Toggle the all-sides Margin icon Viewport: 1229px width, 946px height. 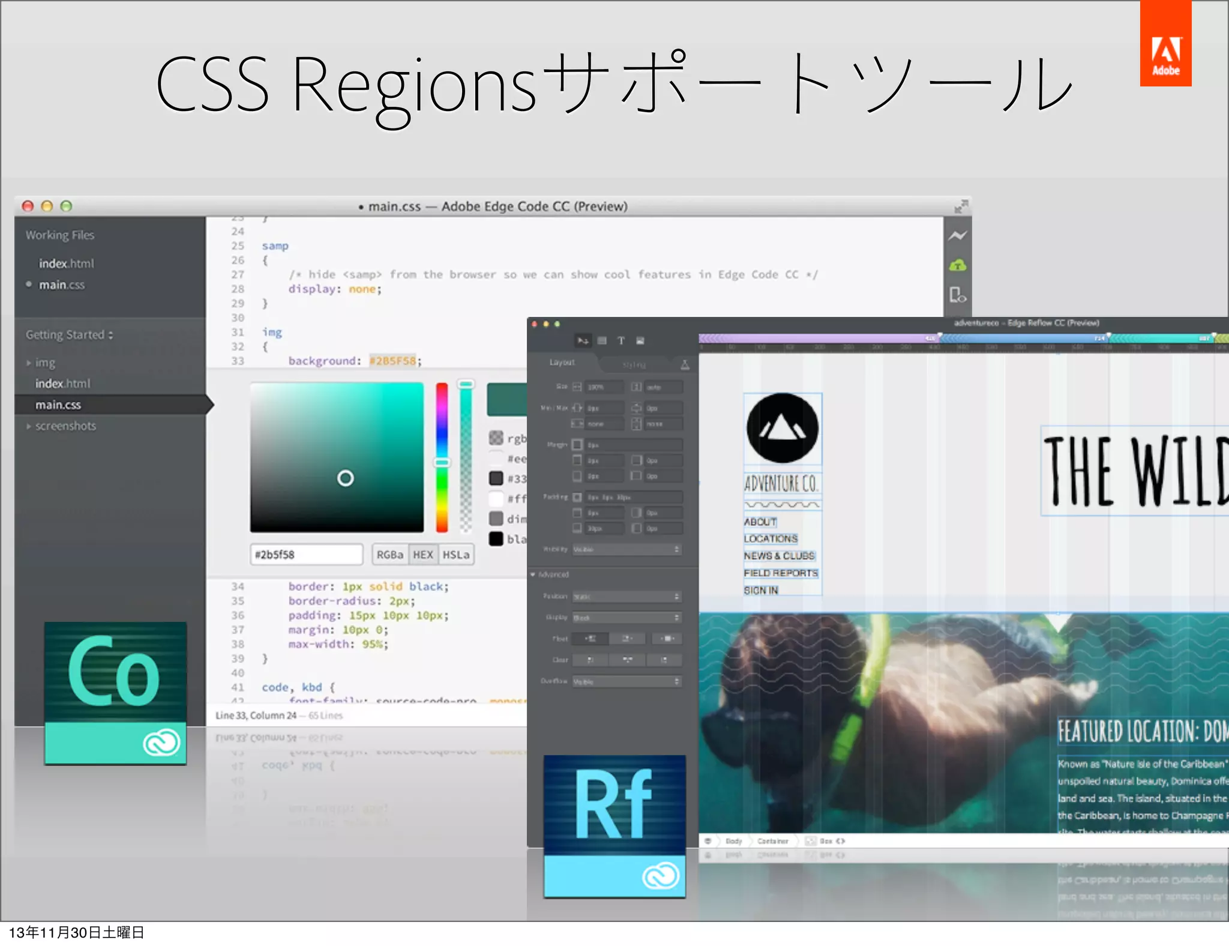(x=577, y=445)
